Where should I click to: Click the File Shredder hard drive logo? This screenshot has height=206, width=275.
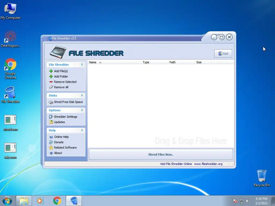(x=58, y=52)
